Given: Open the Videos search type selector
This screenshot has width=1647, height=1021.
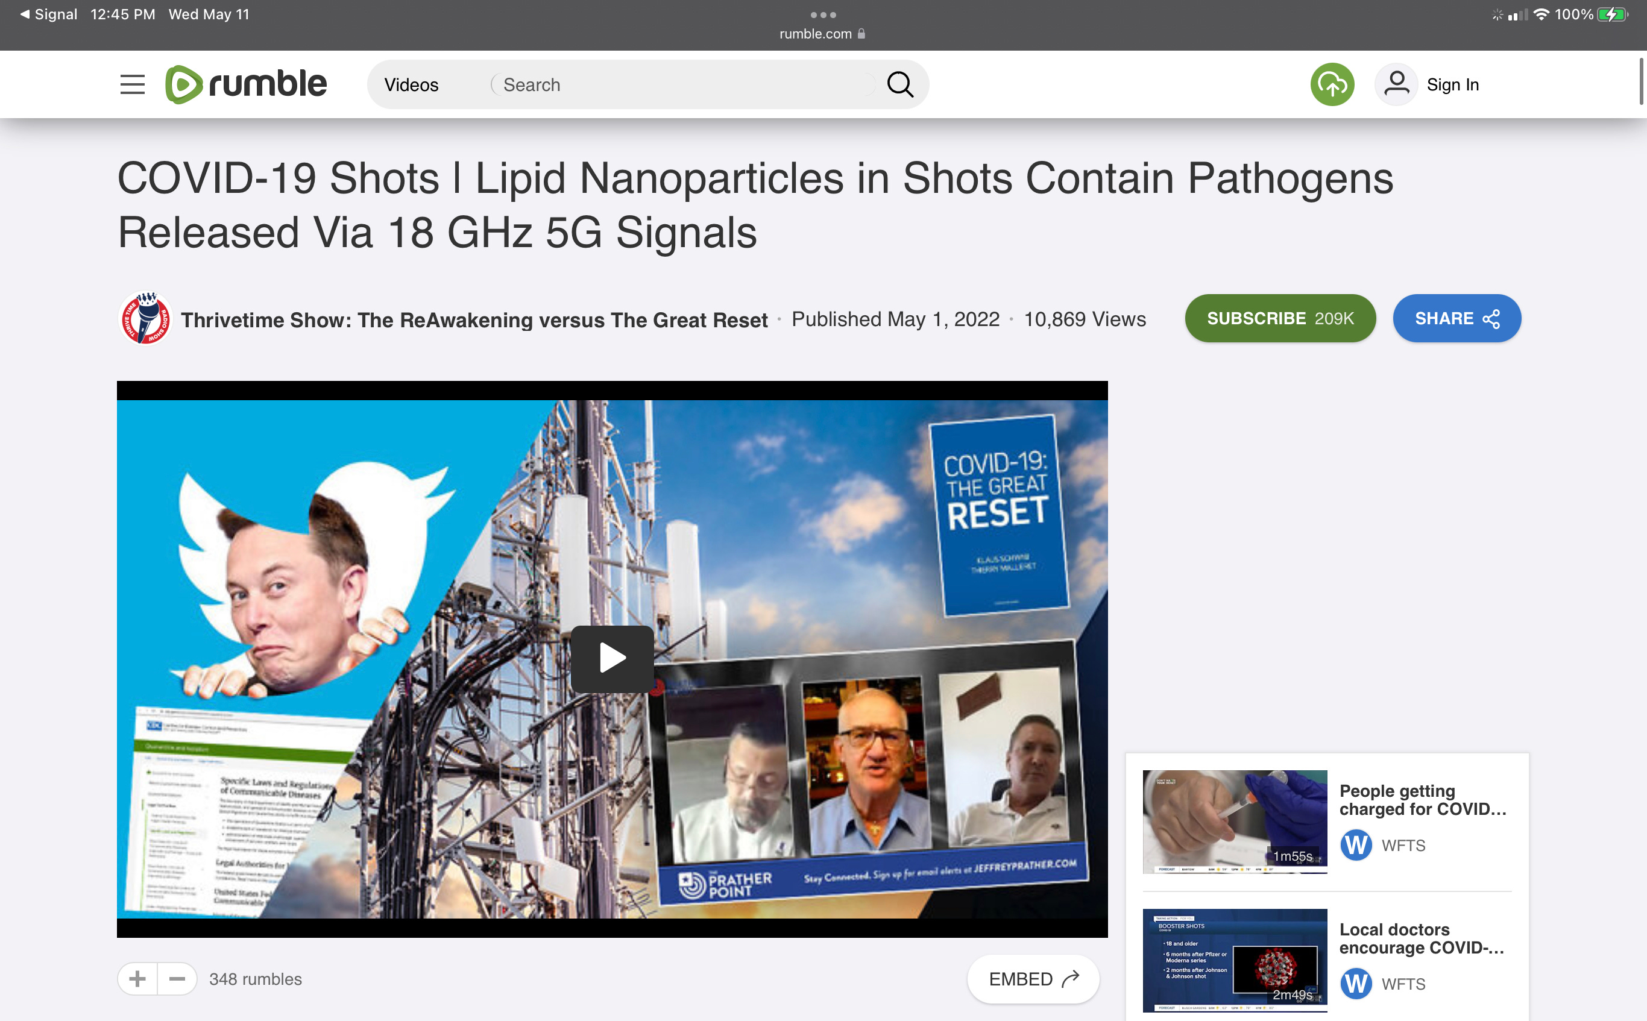Looking at the screenshot, I should [x=411, y=85].
